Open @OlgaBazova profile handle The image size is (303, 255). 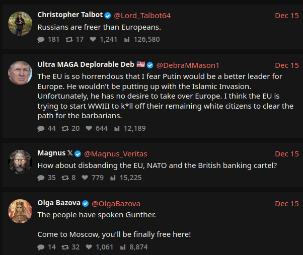[x=115, y=203]
